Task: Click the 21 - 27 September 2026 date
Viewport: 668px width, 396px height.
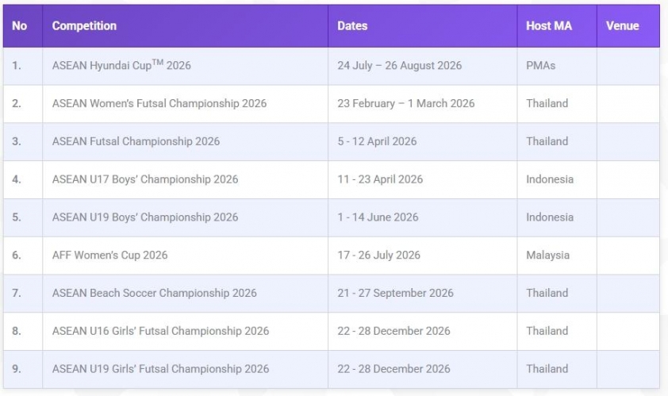Action: [x=395, y=293]
